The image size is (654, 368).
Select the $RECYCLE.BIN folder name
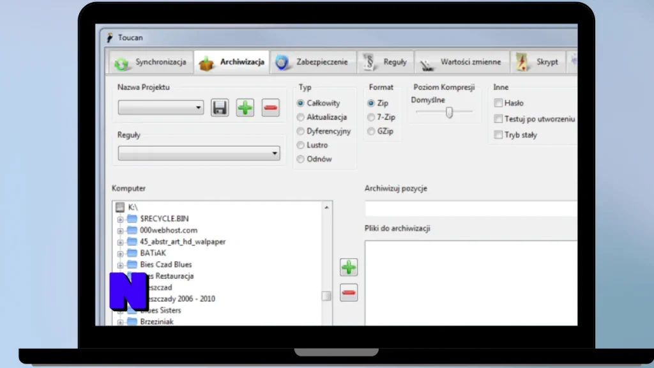tap(164, 218)
